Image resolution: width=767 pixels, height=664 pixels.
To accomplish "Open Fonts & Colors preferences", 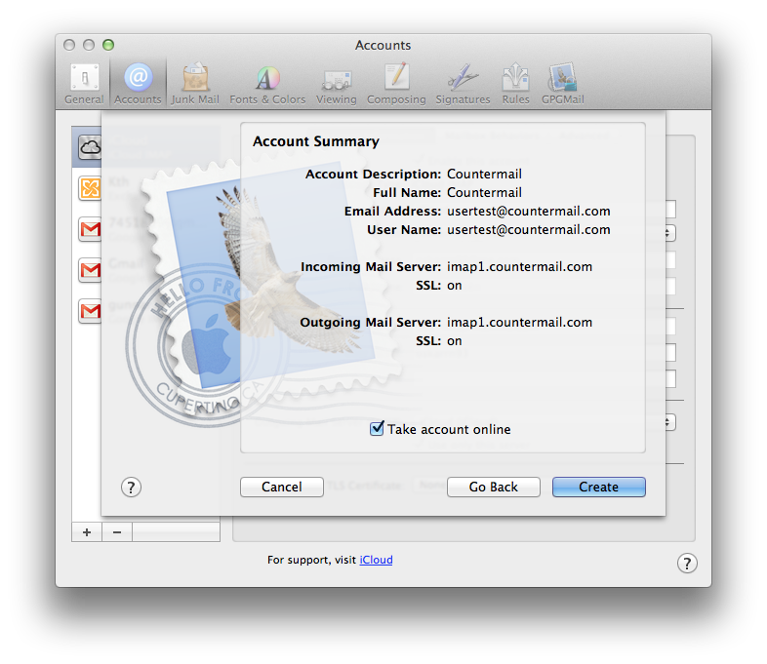I will (267, 84).
